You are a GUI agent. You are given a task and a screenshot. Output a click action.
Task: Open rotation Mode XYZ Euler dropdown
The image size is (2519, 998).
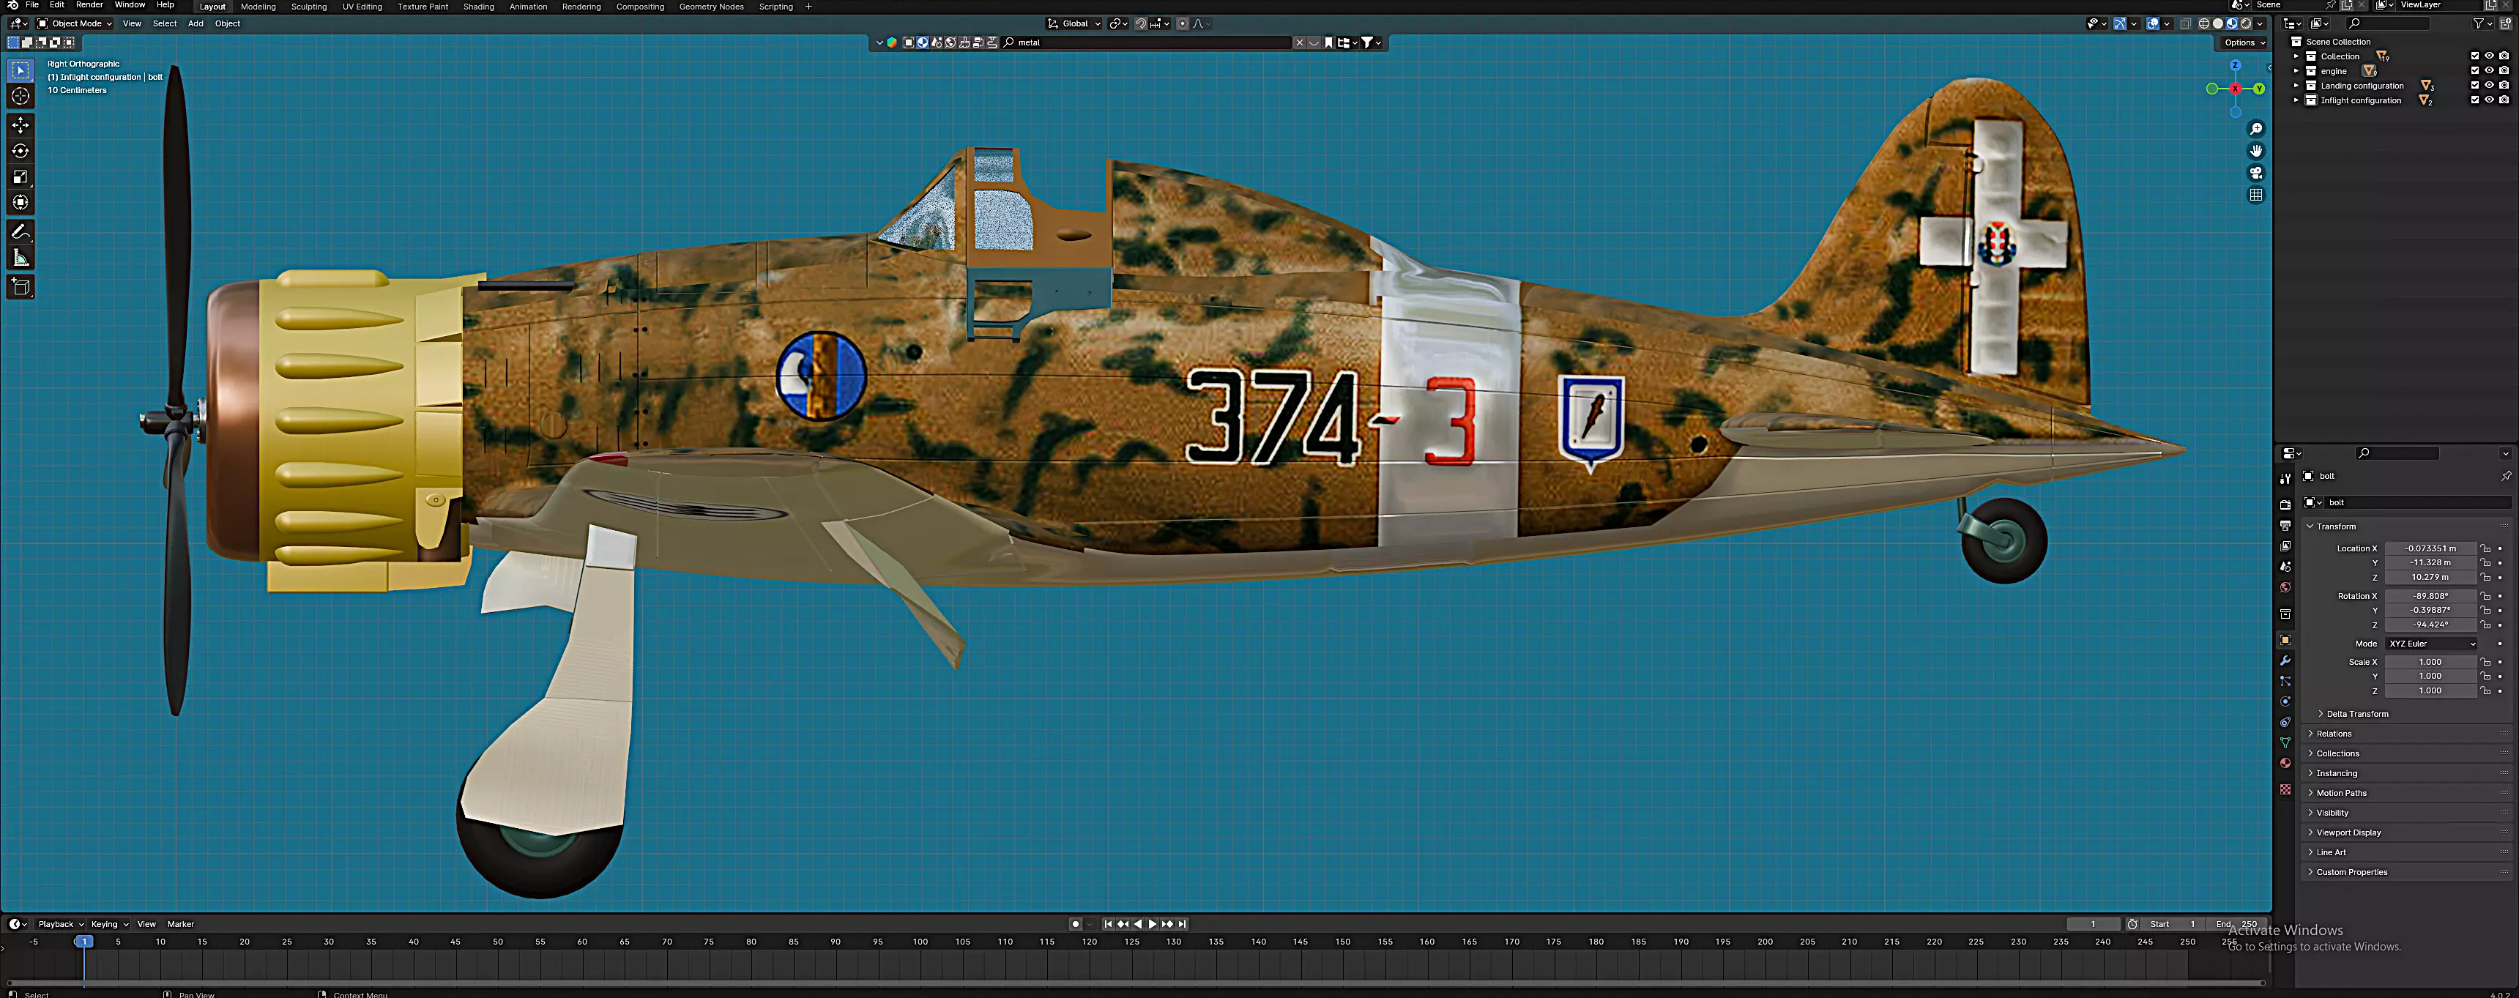[2432, 643]
